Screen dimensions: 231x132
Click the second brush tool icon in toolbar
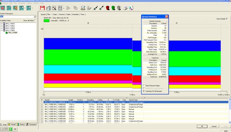click(x=101, y=8)
